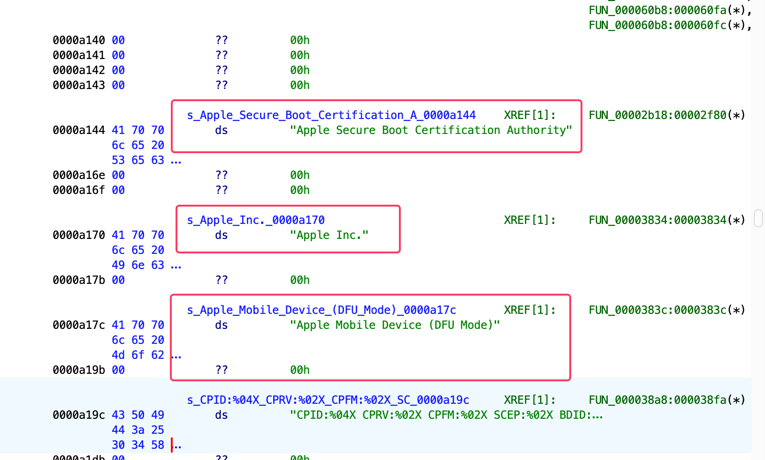Select address 0000a16e row
Screen dimensions: 765x460
tap(79, 175)
